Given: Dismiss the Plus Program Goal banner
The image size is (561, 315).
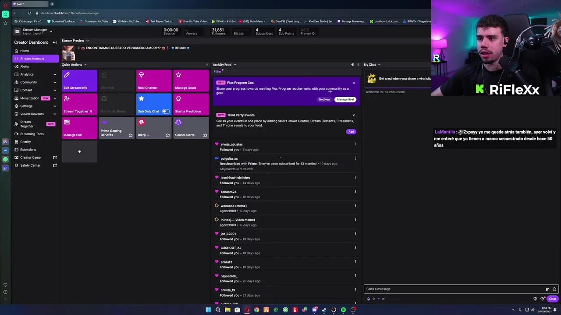Looking at the screenshot, I should (x=354, y=83).
